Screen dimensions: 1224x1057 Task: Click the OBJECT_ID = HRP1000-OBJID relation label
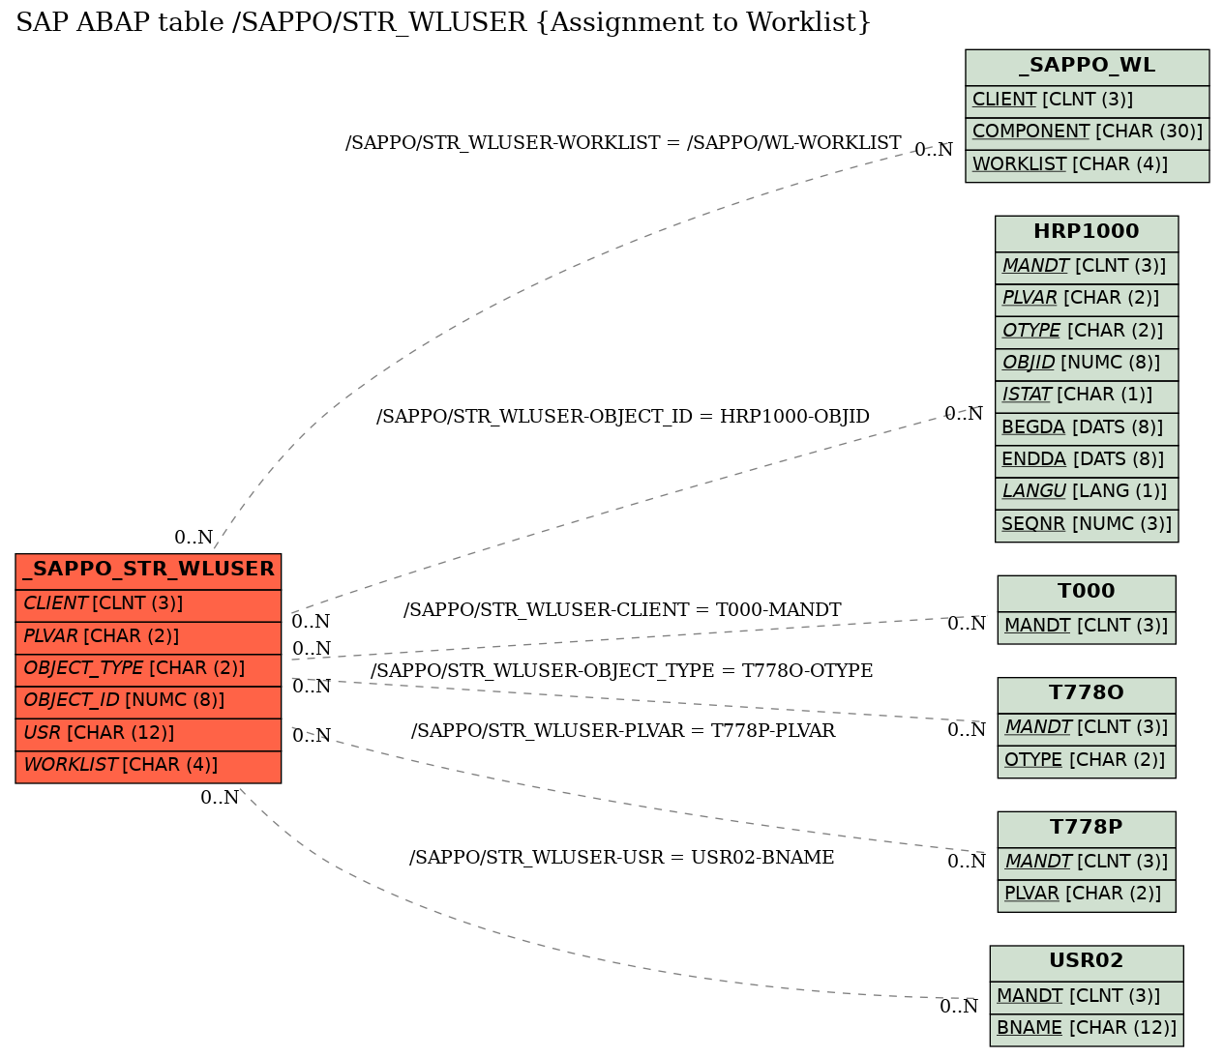[x=623, y=417]
